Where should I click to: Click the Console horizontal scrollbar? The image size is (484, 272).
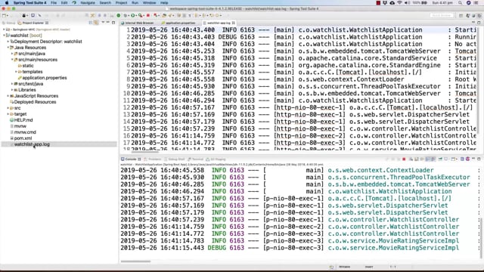pyautogui.click(x=135, y=261)
